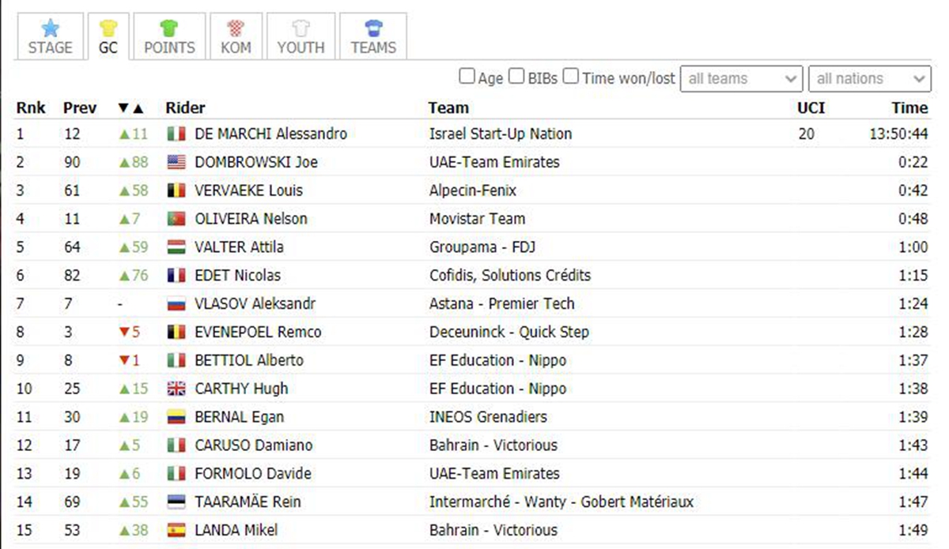The image size is (949, 549).
Task: Click the green up arrow in TAARAMÄE's row
Action: point(123,502)
